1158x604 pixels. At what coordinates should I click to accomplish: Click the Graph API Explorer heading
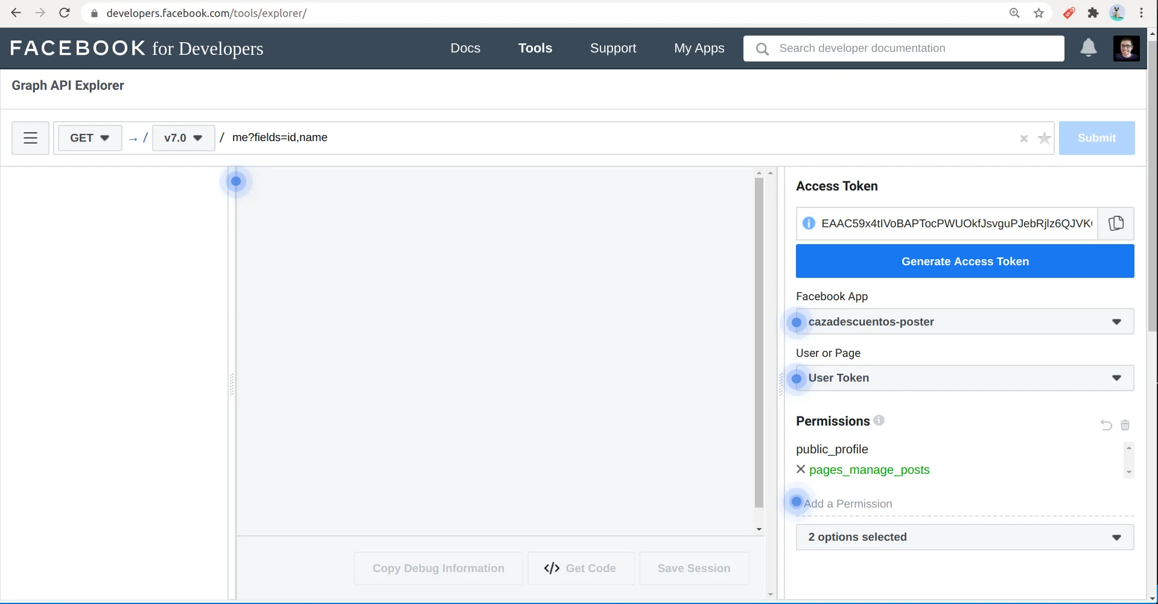click(x=68, y=86)
